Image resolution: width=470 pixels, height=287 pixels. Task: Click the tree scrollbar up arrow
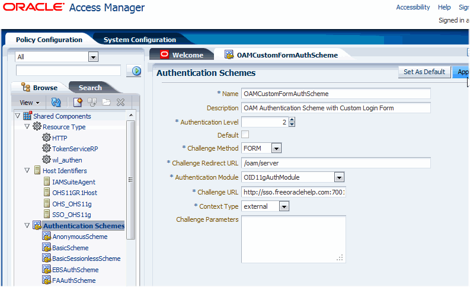pos(131,115)
